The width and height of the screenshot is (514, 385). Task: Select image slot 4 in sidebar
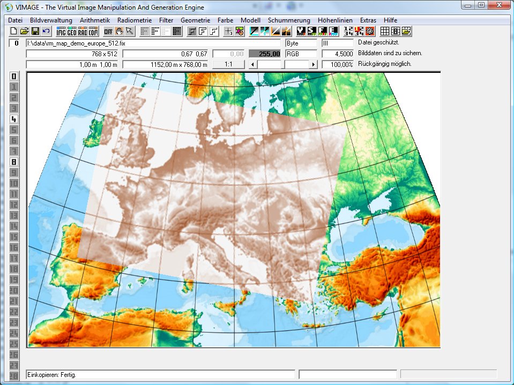point(14,119)
